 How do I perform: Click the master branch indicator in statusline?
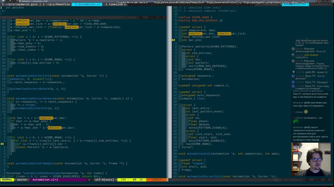click(x=22, y=180)
